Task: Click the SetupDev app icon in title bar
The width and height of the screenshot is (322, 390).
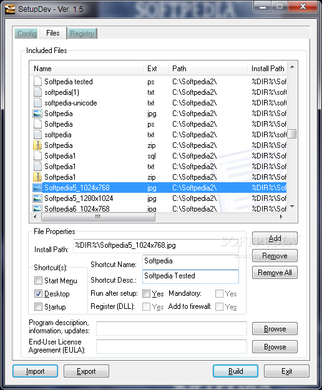Action: pyautogui.click(x=10, y=9)
